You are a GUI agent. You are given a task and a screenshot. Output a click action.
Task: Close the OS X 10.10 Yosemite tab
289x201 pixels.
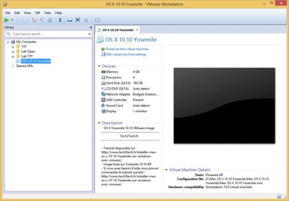coord(137,30)
